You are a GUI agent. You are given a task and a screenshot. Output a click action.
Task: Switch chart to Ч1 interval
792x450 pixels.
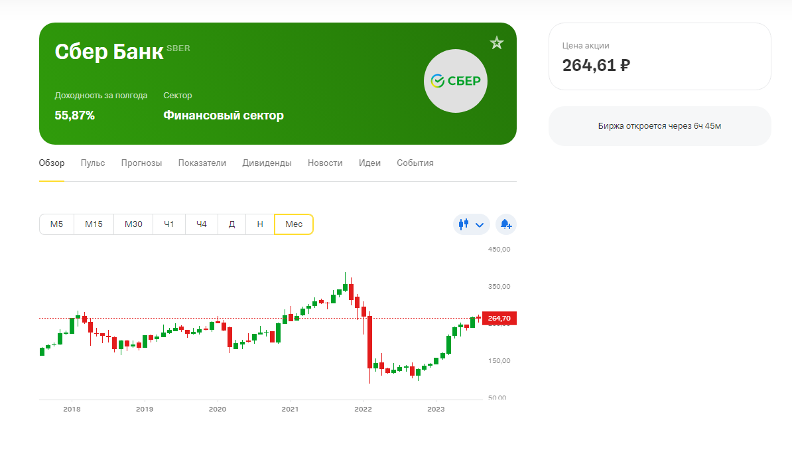point(168,224)
